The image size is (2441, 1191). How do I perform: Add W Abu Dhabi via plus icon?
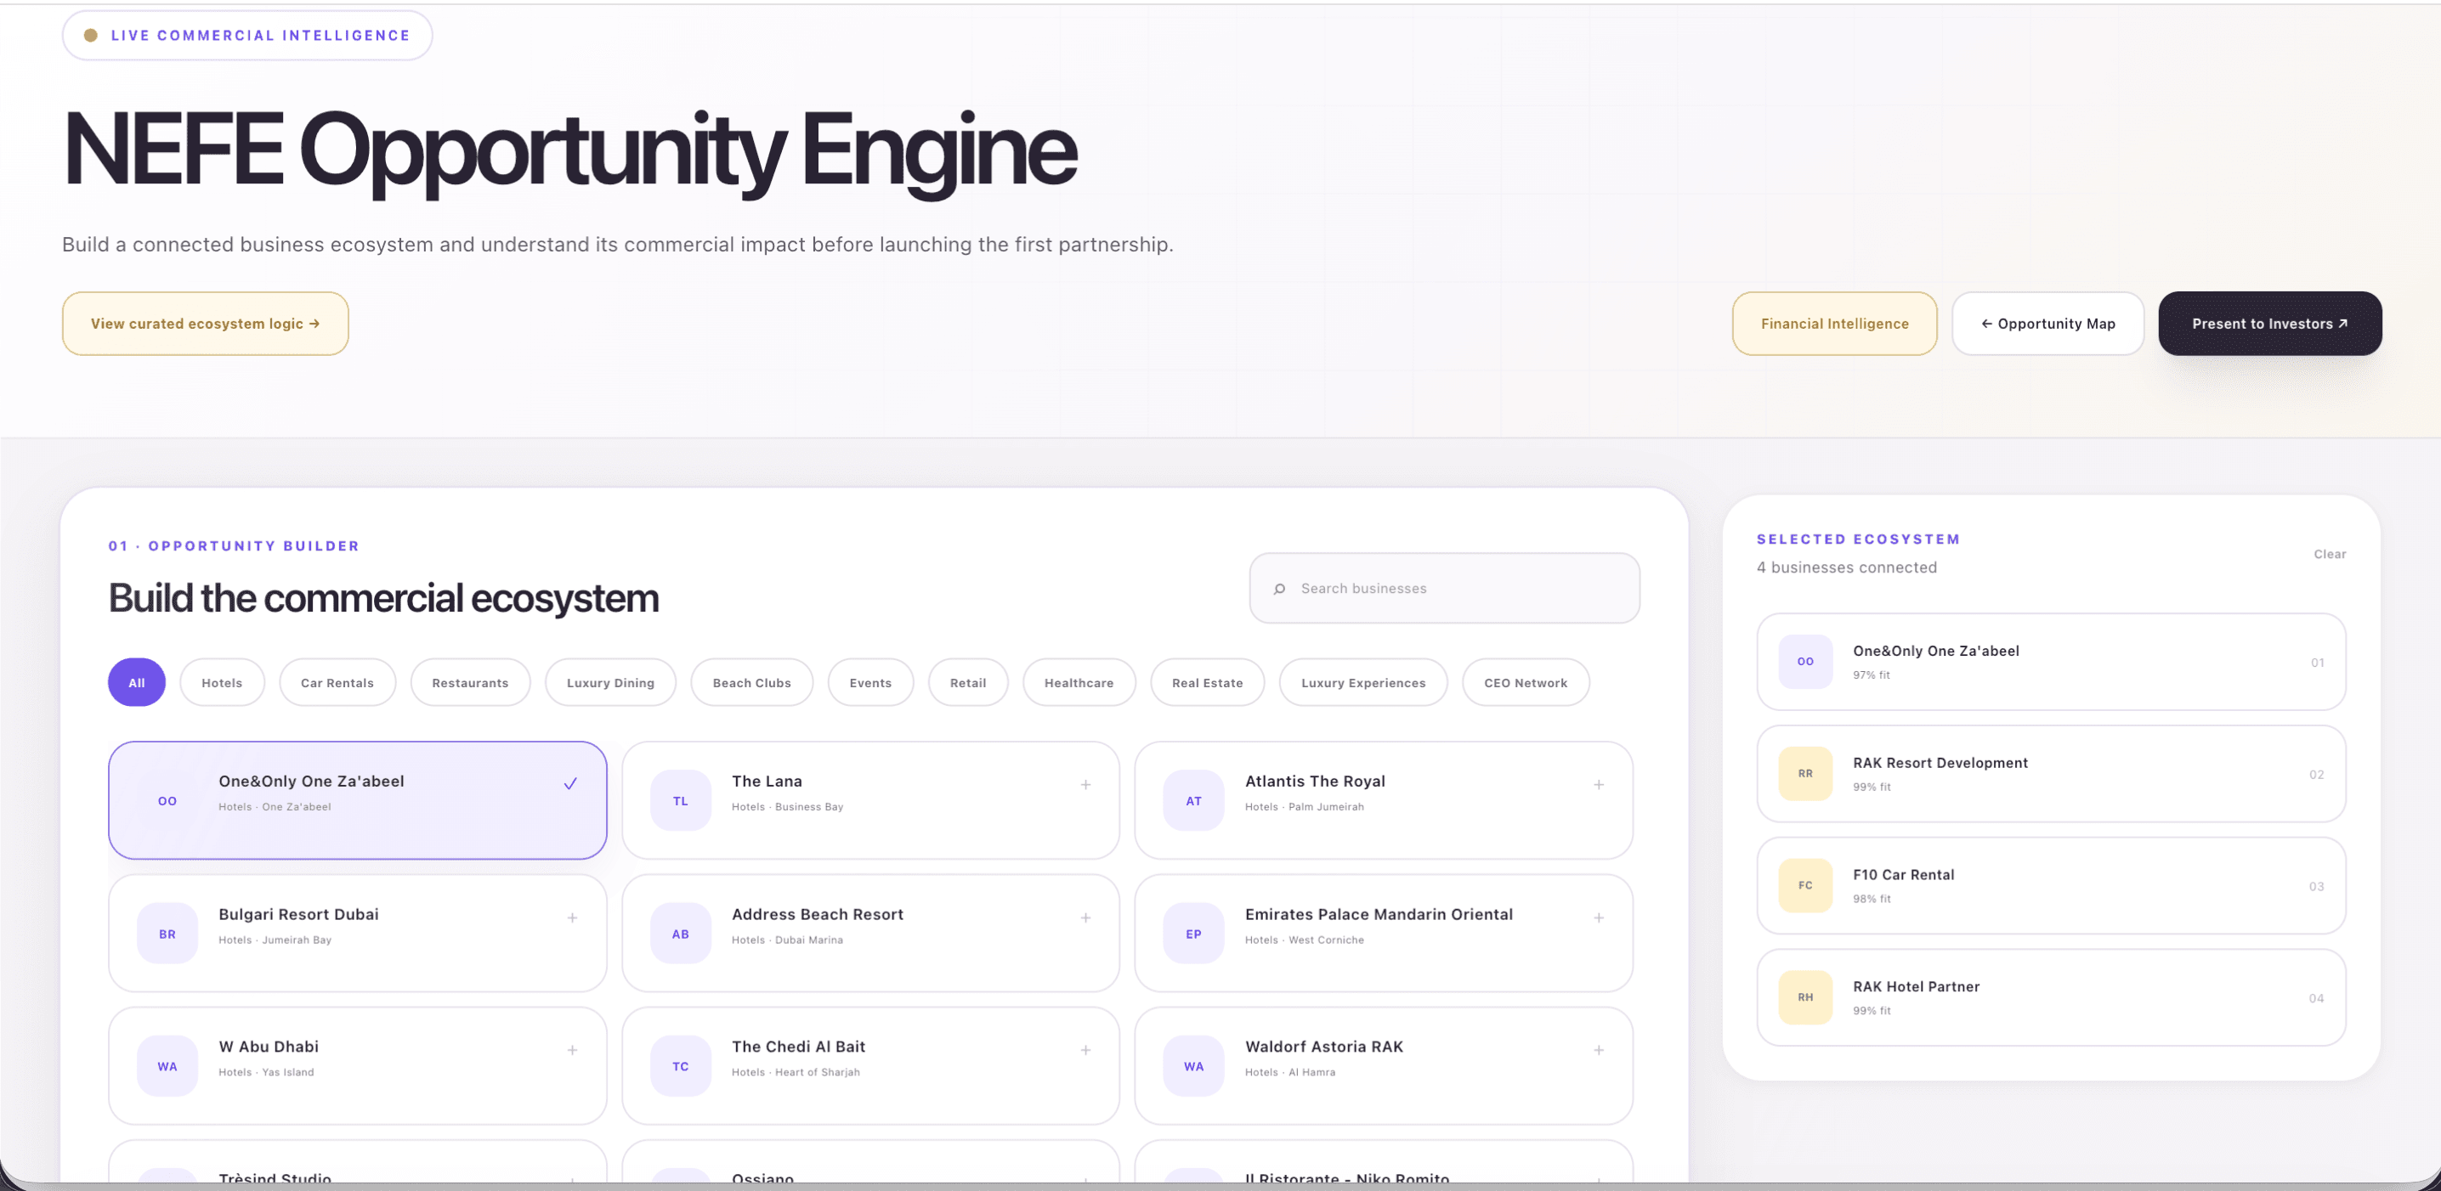[572, 1050]
